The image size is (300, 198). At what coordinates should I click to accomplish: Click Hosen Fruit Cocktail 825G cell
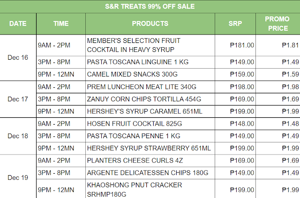click(150, 124)
